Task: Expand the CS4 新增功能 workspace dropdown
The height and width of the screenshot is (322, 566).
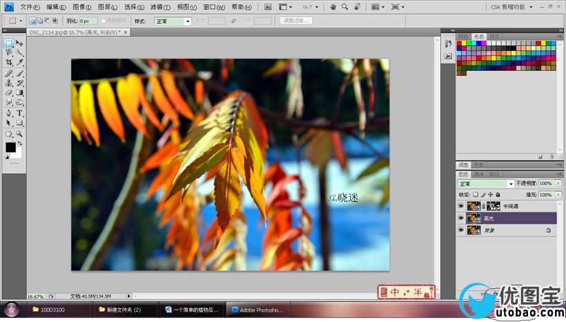Action: pos(531,7)
